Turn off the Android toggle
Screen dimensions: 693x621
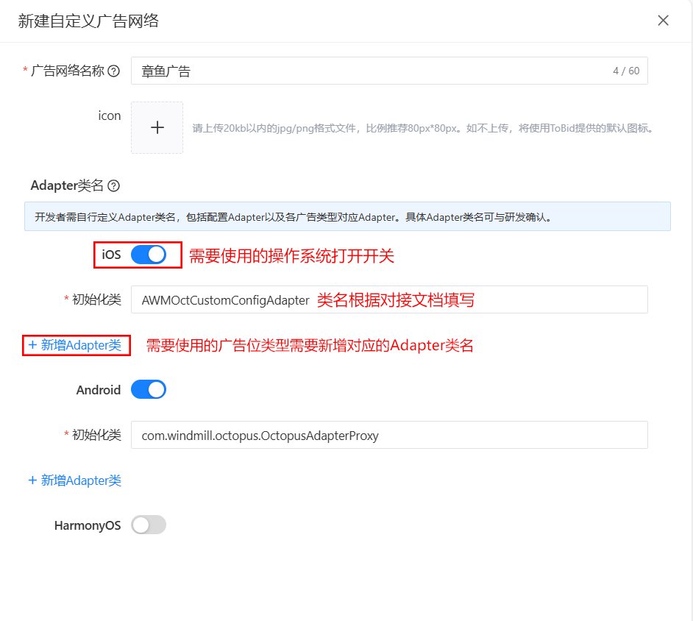tap(149, 389)
